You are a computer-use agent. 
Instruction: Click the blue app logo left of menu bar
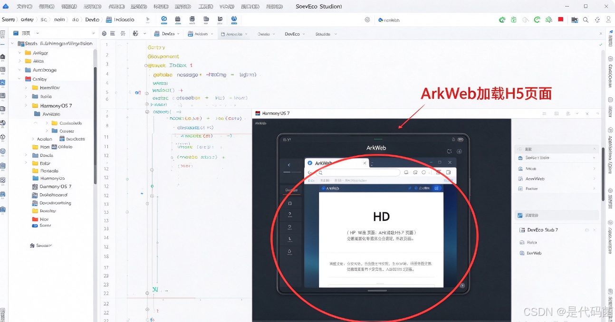click(6, 7)
